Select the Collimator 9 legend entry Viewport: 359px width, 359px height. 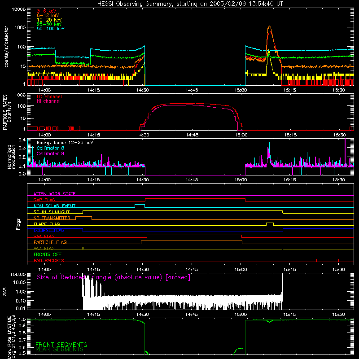click(x=50, y=153)
